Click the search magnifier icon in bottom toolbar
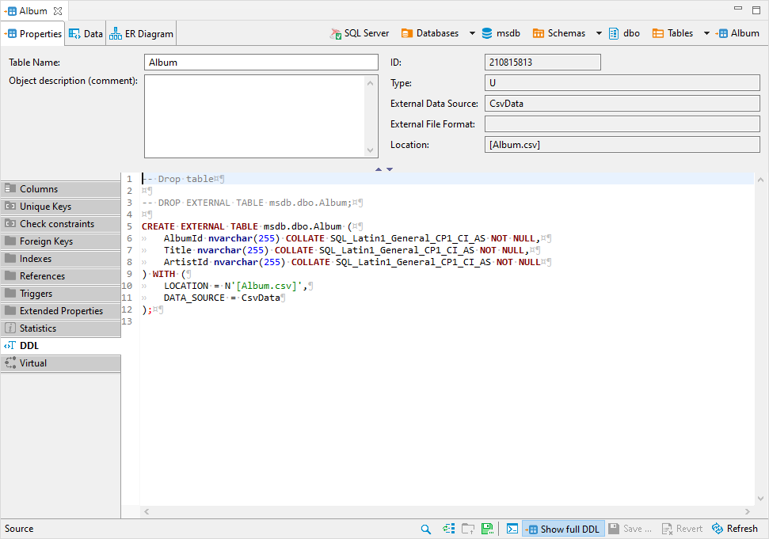Screen dimensions: 769x539 point(426,529)
